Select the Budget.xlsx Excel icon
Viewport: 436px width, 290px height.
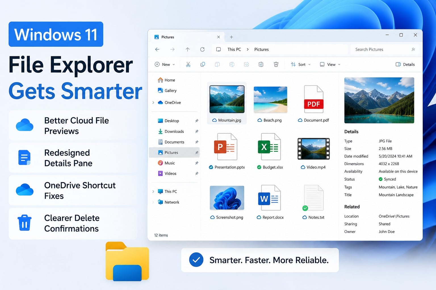[269, 147]
